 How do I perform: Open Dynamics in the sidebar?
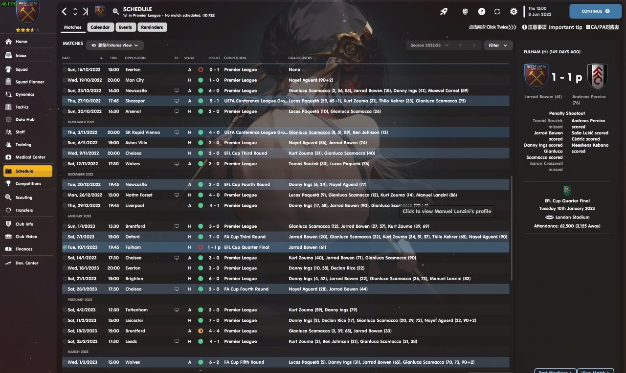[x=27, y=94]
